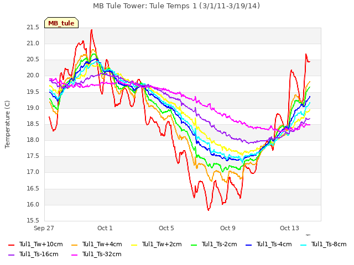This screenshot has width=354, height=265.
Task: Click the Oct 13 x-axis label
Action: (x=289, y=228)
